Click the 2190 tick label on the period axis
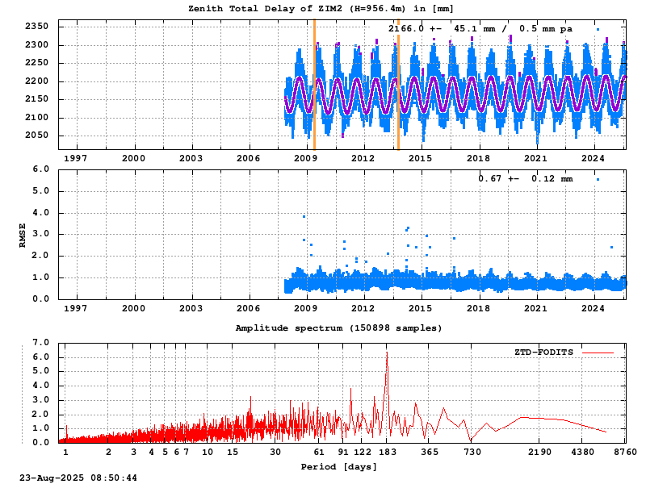The width and height of the screenshot is (646, 484). [x=539, y=453]
